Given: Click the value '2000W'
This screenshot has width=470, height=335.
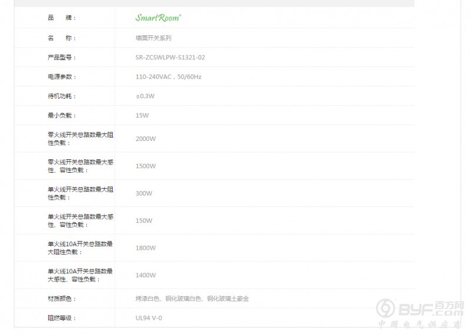Looking at the screenshot, I should click(146, 139).
